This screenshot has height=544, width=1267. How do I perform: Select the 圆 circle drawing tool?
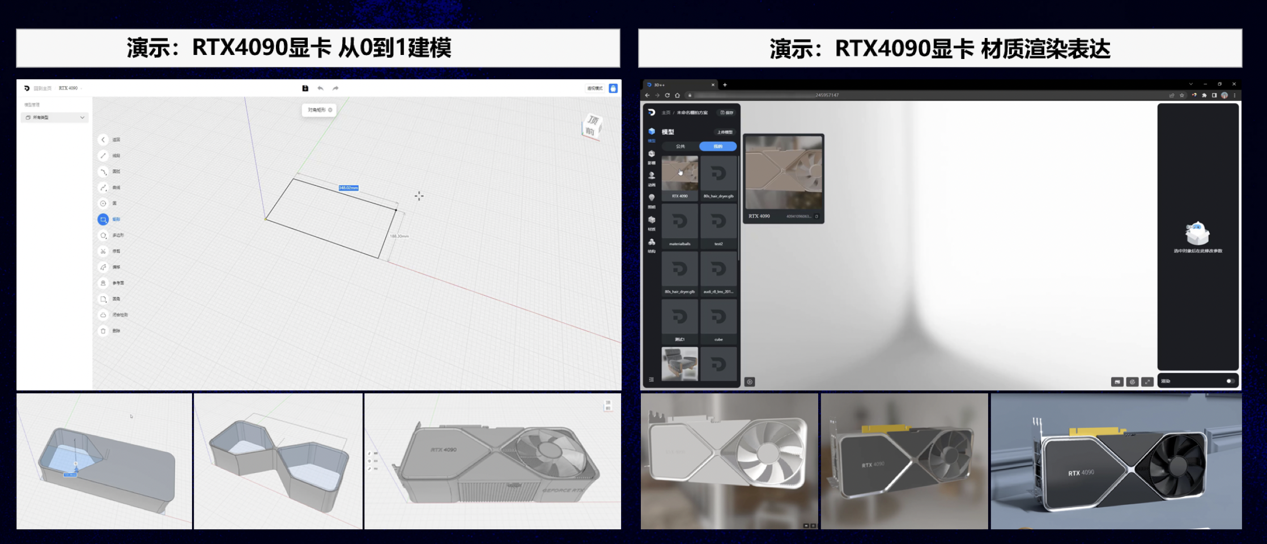tap(103, 203)
